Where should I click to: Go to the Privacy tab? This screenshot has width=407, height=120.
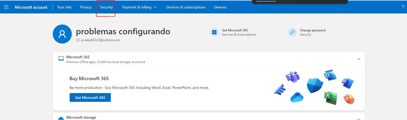pyautogui.click(x=86, y=7)
